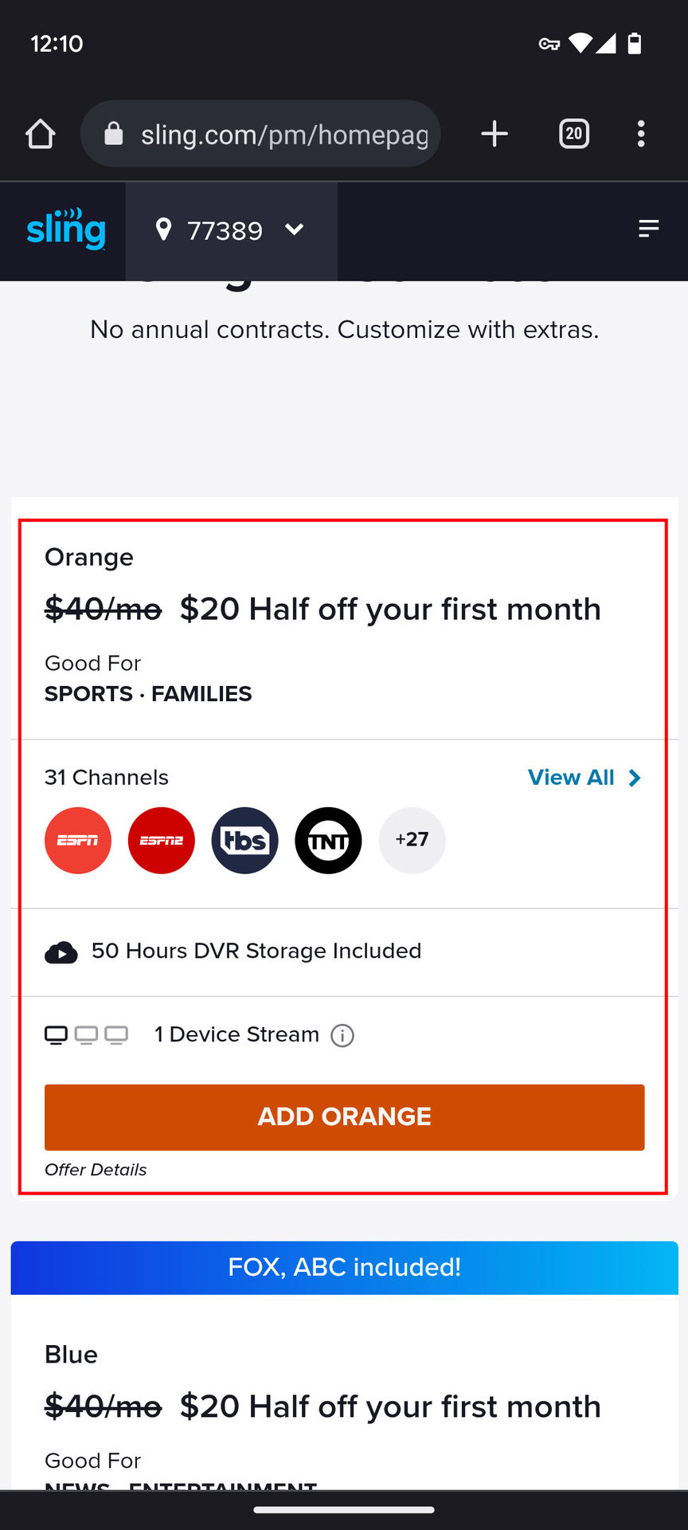Screen dimensions: 688x1530
Task: Expand the +27 more channels bubble
Action: [412, 841]
